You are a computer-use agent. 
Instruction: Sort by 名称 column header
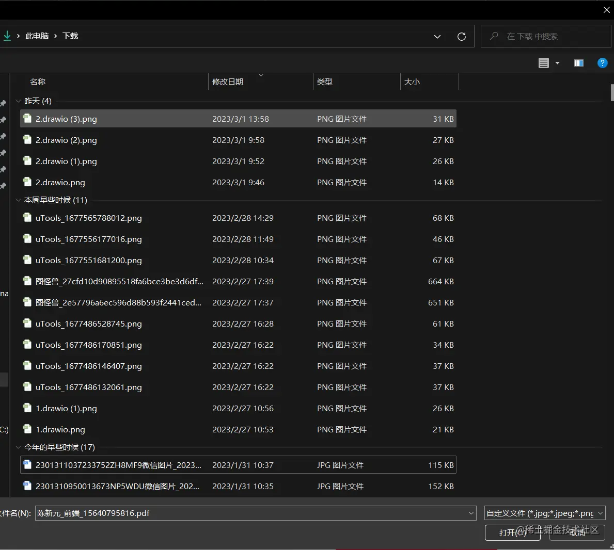point(38,82)
